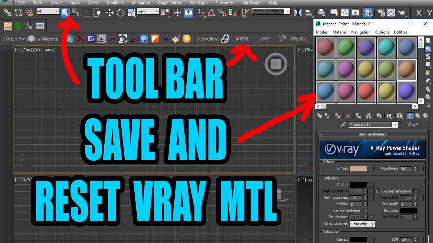This screenshot has width=433, height=243.
Task: Open the View reference coordinate dropdown
Action: click(148, 11)
